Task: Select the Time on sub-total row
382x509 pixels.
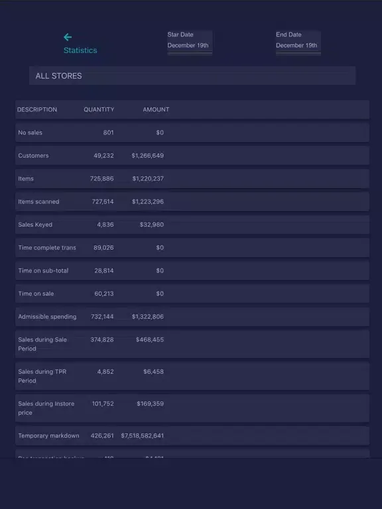Action: pyautogui.click(x=192, y=270)
